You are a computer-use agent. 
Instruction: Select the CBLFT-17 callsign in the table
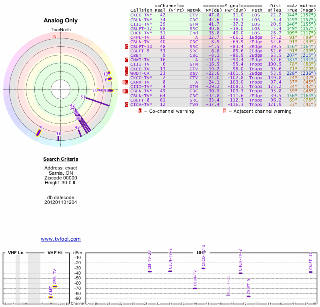[141, 28]
